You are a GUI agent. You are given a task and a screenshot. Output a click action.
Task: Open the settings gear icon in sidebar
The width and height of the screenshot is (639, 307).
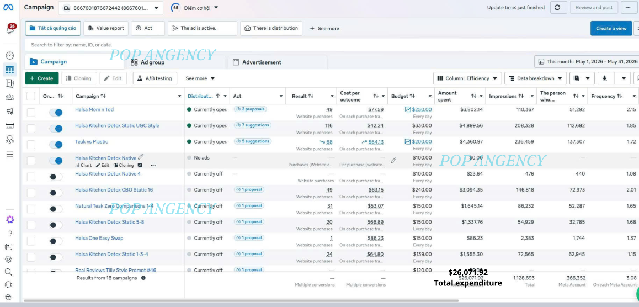[9, 260]
